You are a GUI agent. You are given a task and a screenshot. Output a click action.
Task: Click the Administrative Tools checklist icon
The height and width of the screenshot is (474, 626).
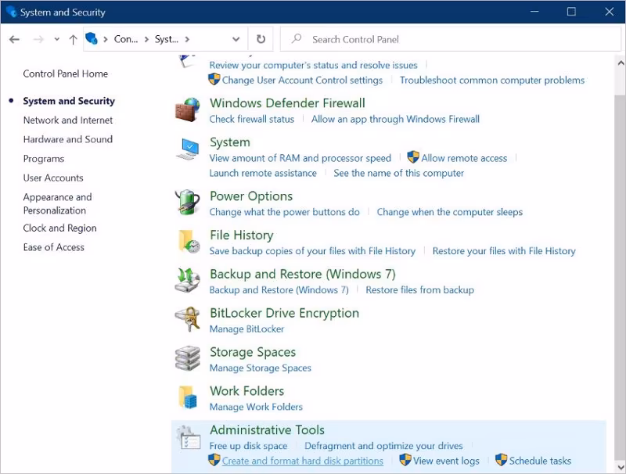pos(189,437)
